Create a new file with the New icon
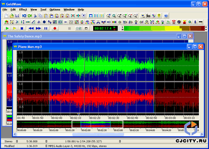This screenshot has width=209, height=149. tap(6, 16)
